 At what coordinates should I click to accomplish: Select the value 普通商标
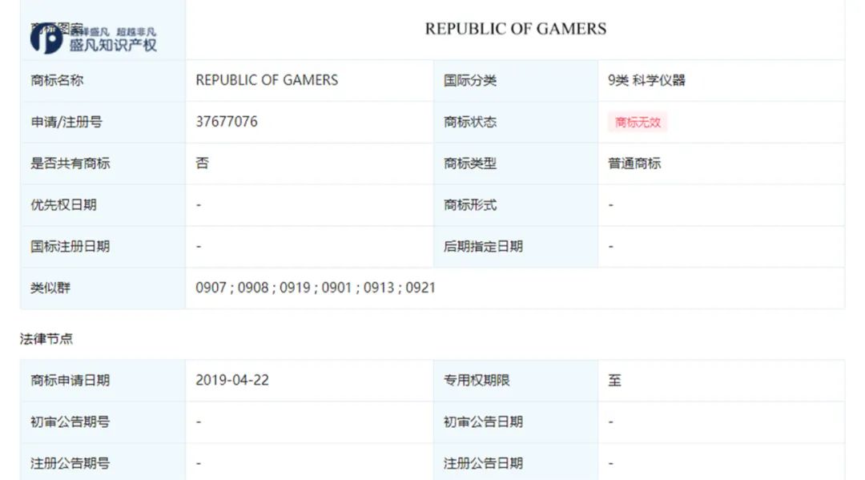tap(634, 163)
